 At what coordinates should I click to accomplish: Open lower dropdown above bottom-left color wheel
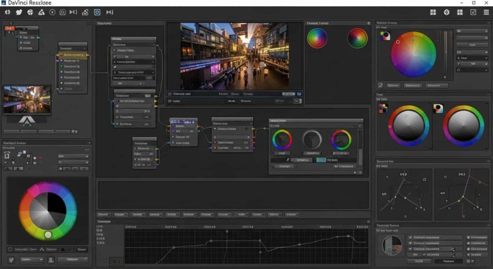pos(73,162)
